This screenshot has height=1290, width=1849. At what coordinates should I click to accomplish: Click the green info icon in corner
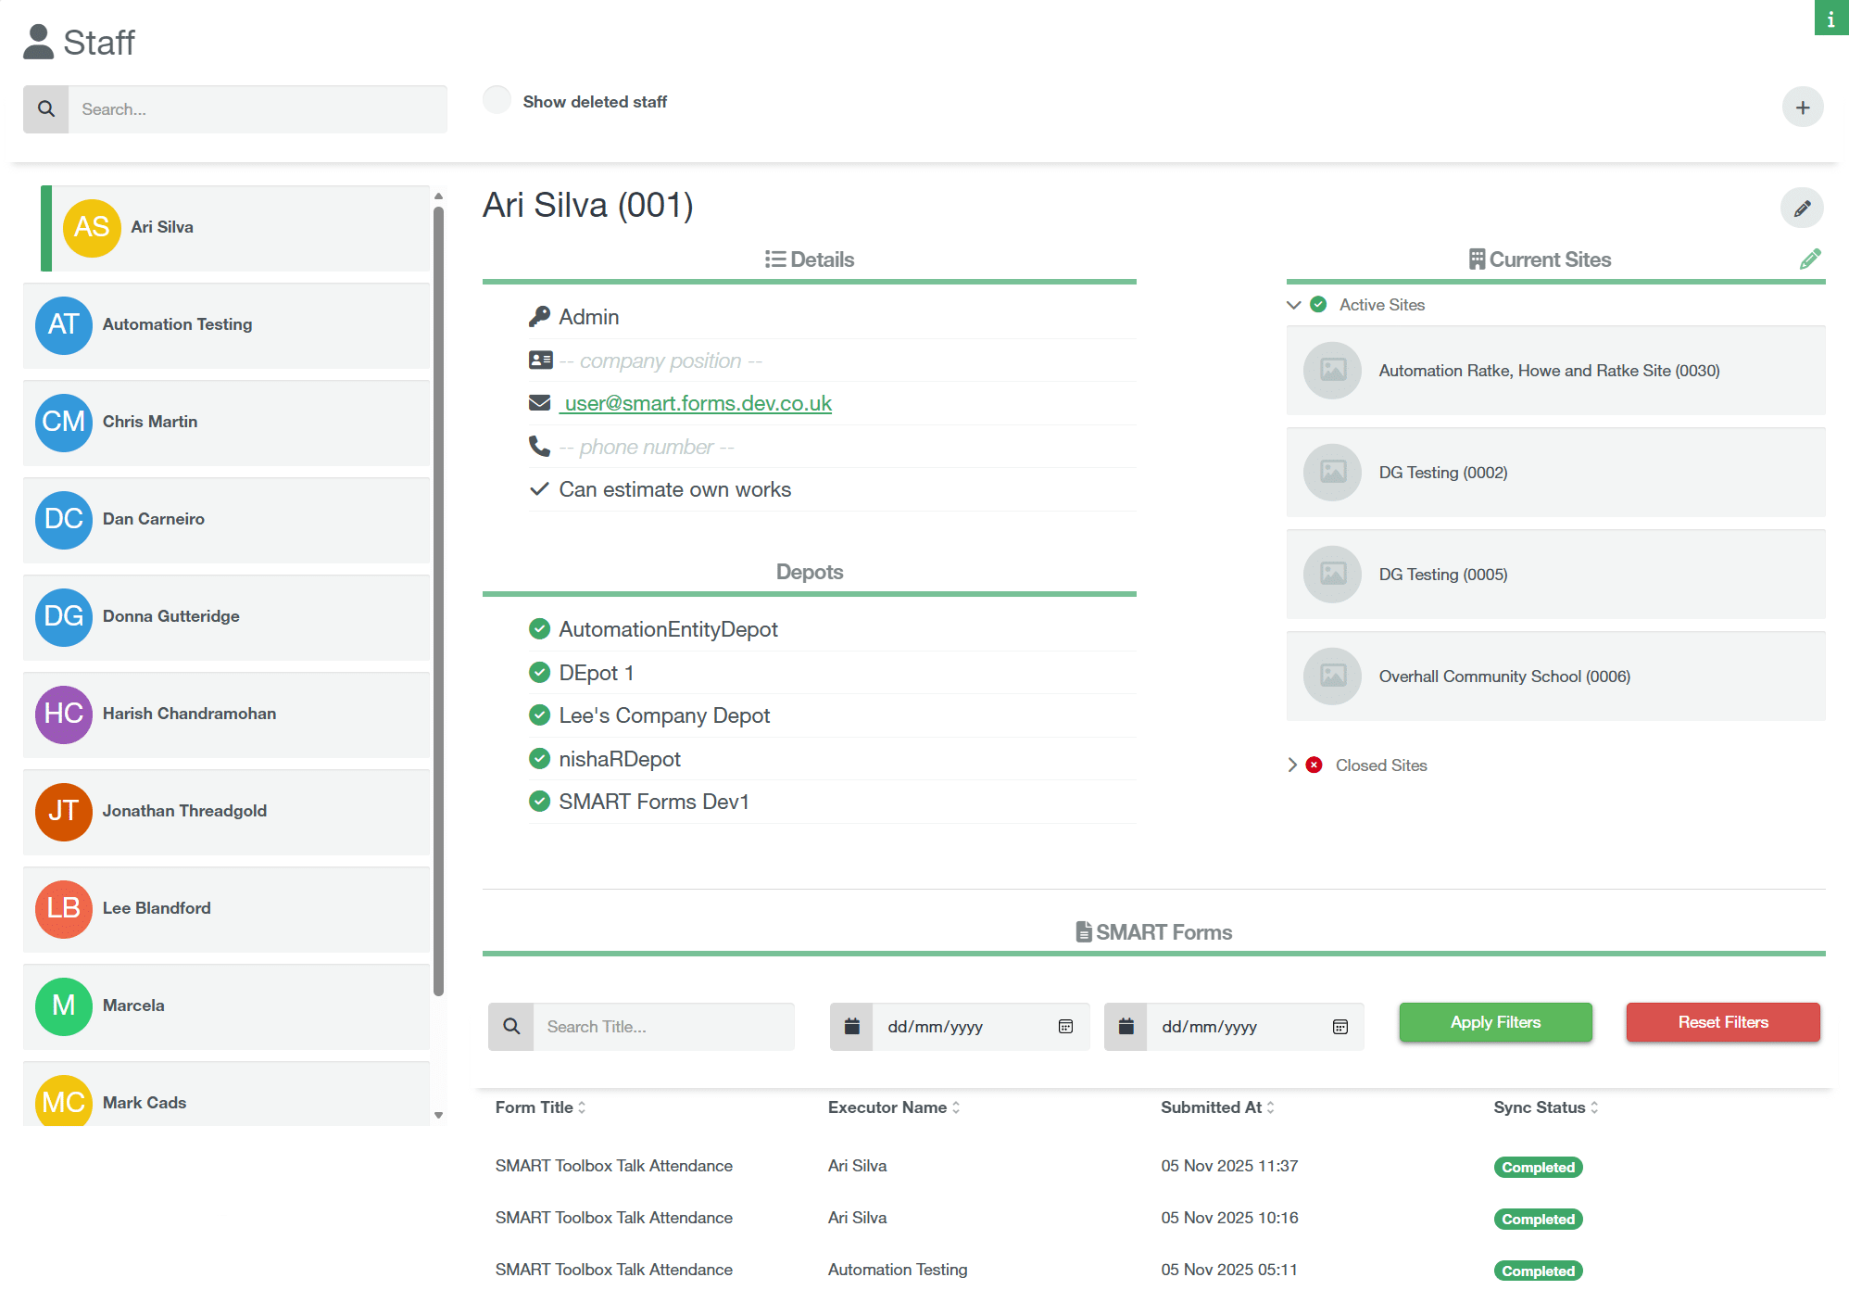click(x=1830, y=19)
